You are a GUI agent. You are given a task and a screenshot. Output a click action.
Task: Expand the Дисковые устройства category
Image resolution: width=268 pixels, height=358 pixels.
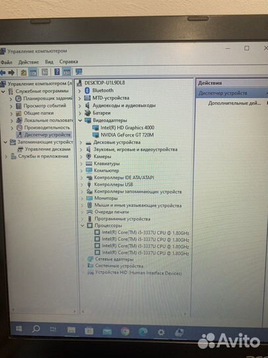[x=81, y=143]
